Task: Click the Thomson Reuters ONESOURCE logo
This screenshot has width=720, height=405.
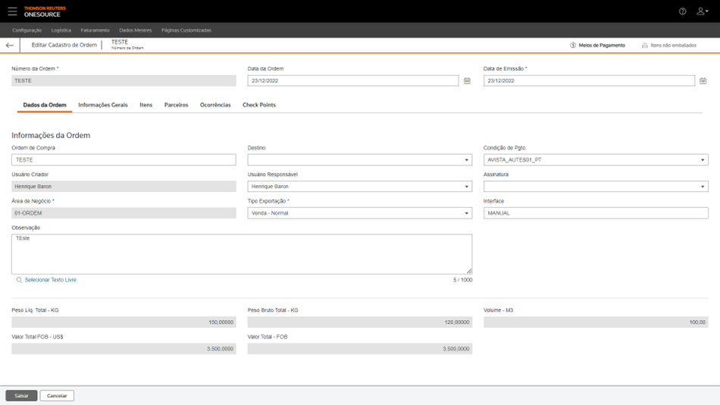Action: pos(45,11)
